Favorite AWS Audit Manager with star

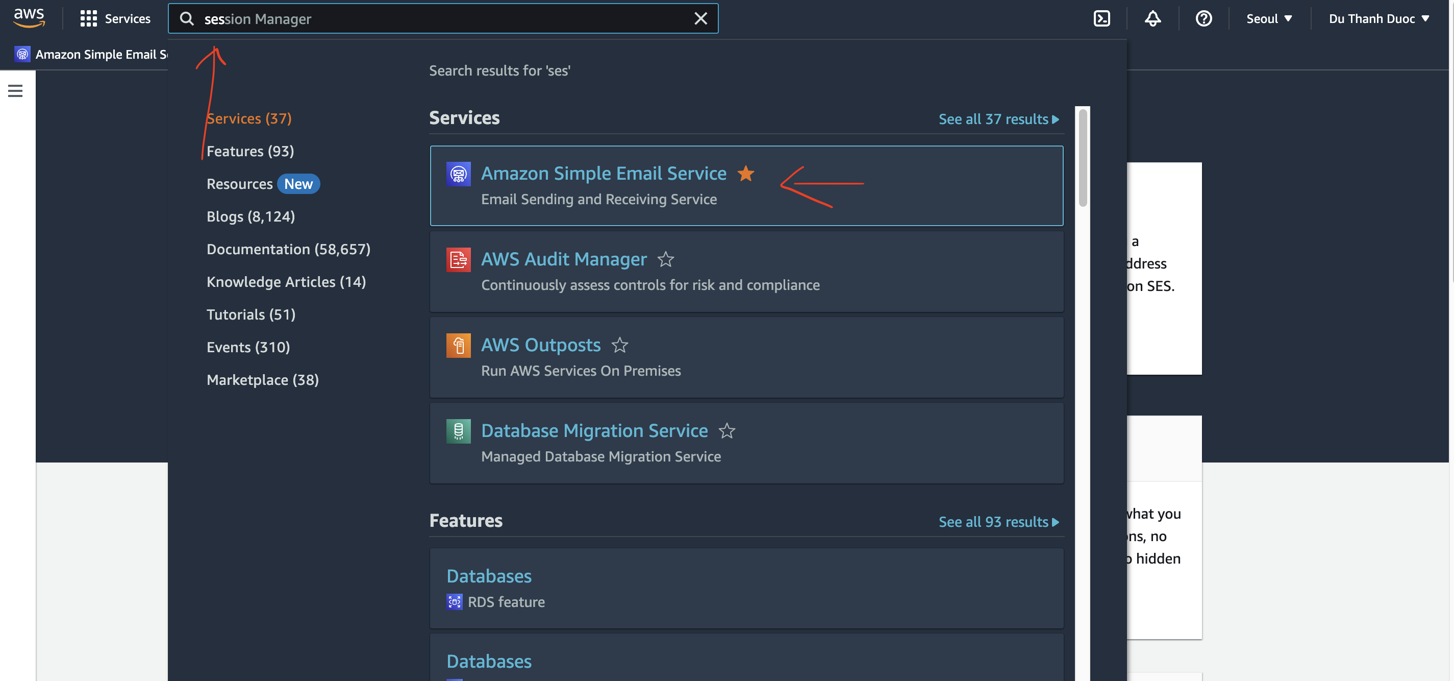click(665, 259)
